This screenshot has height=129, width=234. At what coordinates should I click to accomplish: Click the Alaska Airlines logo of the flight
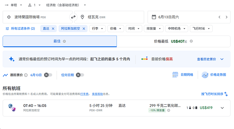coord(12,108)
